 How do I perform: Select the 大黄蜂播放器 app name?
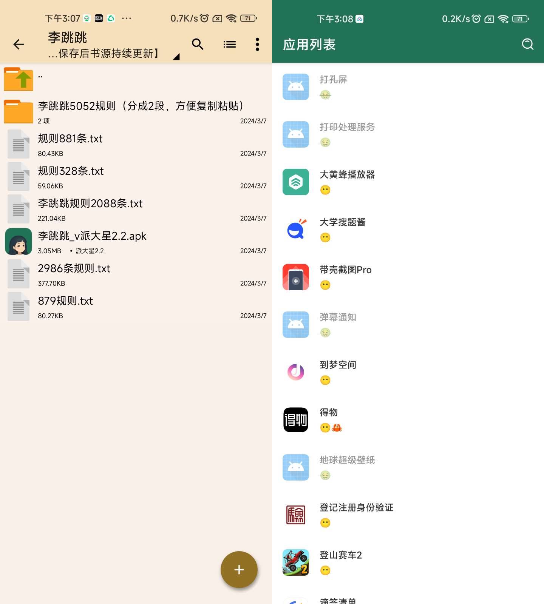coord(347,174)
